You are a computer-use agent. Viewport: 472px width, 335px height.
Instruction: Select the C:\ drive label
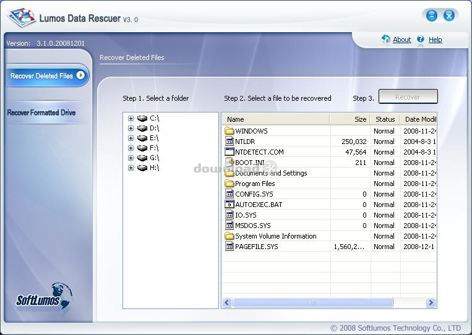[155, 119]
